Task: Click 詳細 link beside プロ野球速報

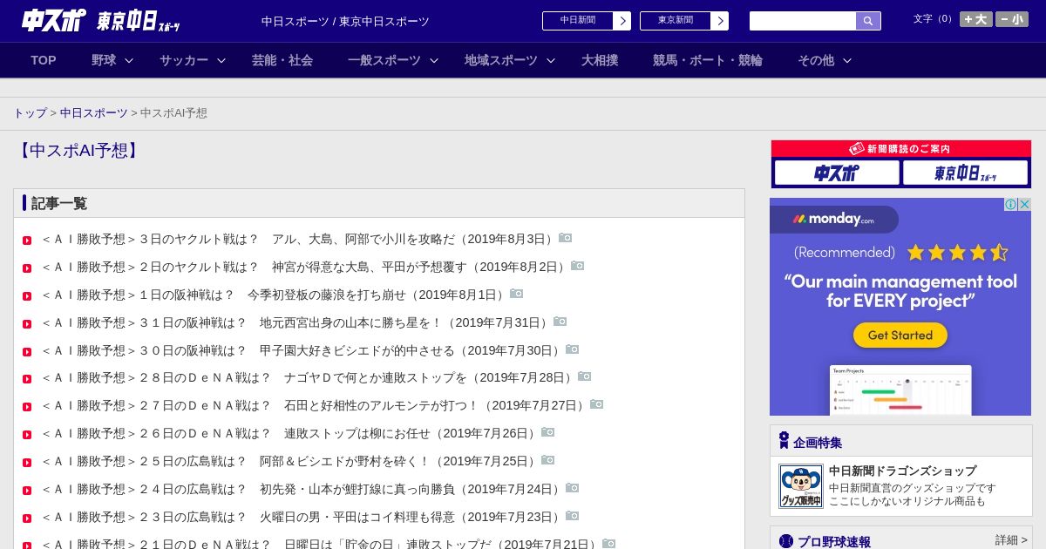Action: click(1011, 540)
